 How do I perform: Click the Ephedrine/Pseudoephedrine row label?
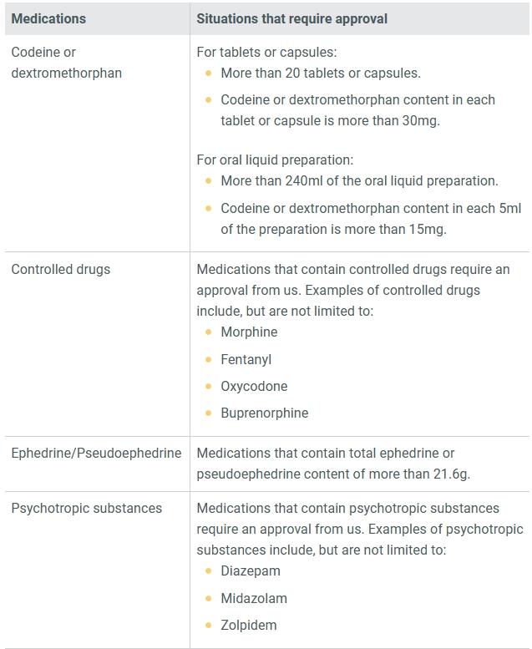coord(96,454)
